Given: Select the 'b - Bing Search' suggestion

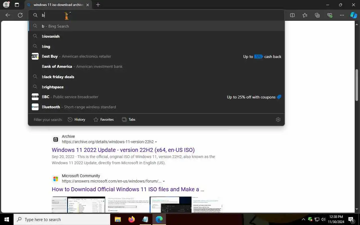Looking at the screenshot, I should [156, 26].
